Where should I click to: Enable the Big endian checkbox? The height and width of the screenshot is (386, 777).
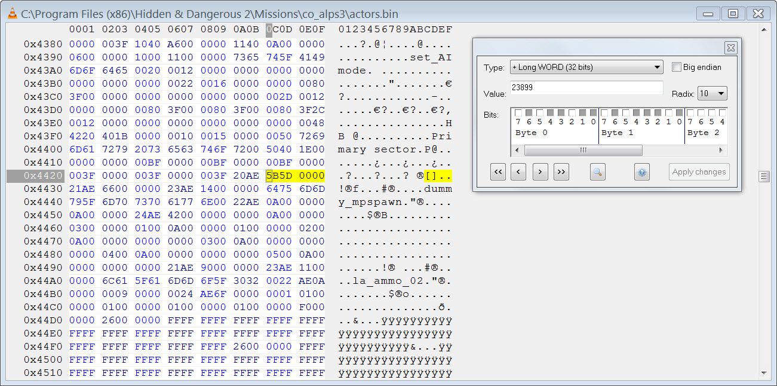tap(677, 67)
